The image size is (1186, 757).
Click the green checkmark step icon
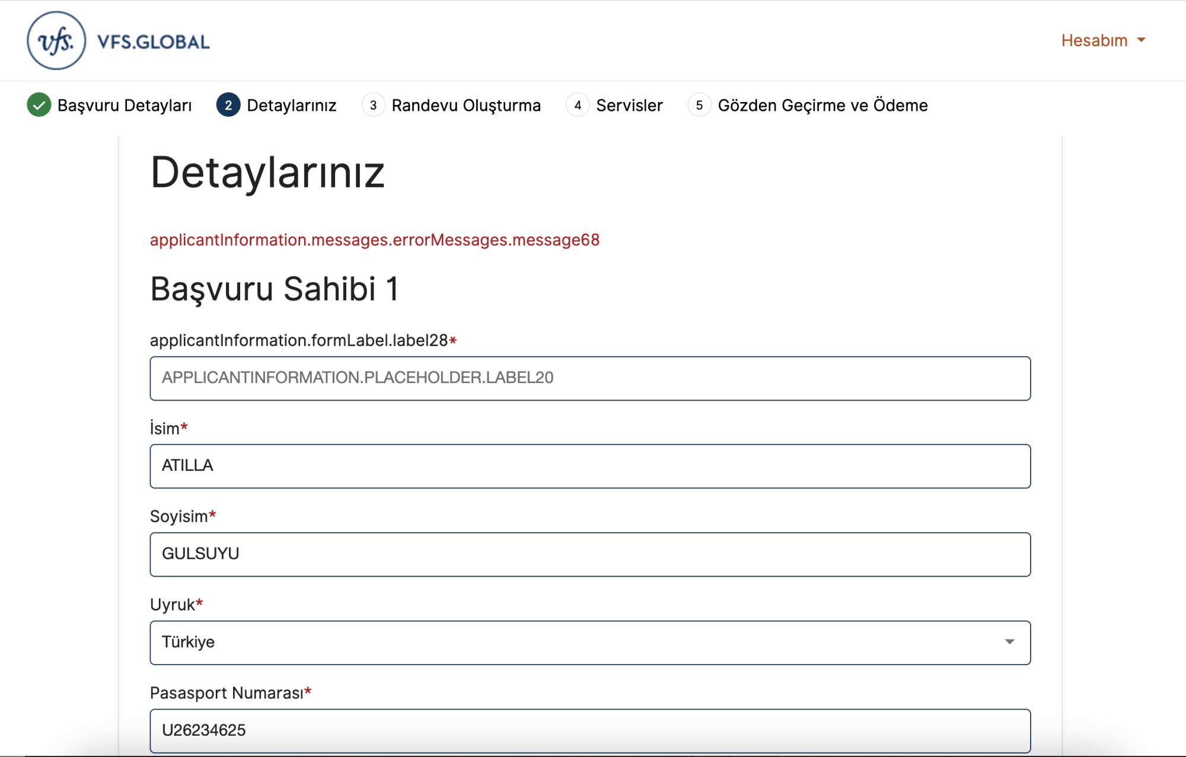pyautogui.click(x=39, y=105)
